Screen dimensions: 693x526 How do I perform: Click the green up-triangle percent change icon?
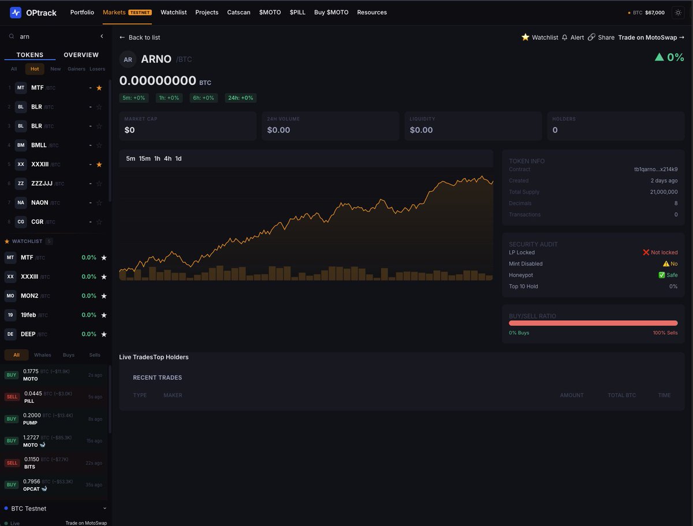[x=659, y=57]
